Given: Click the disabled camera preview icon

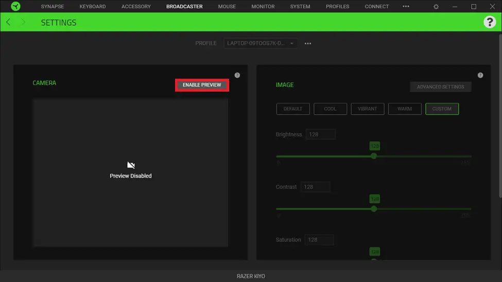Looking at the screenshot, I should [131, 165].
